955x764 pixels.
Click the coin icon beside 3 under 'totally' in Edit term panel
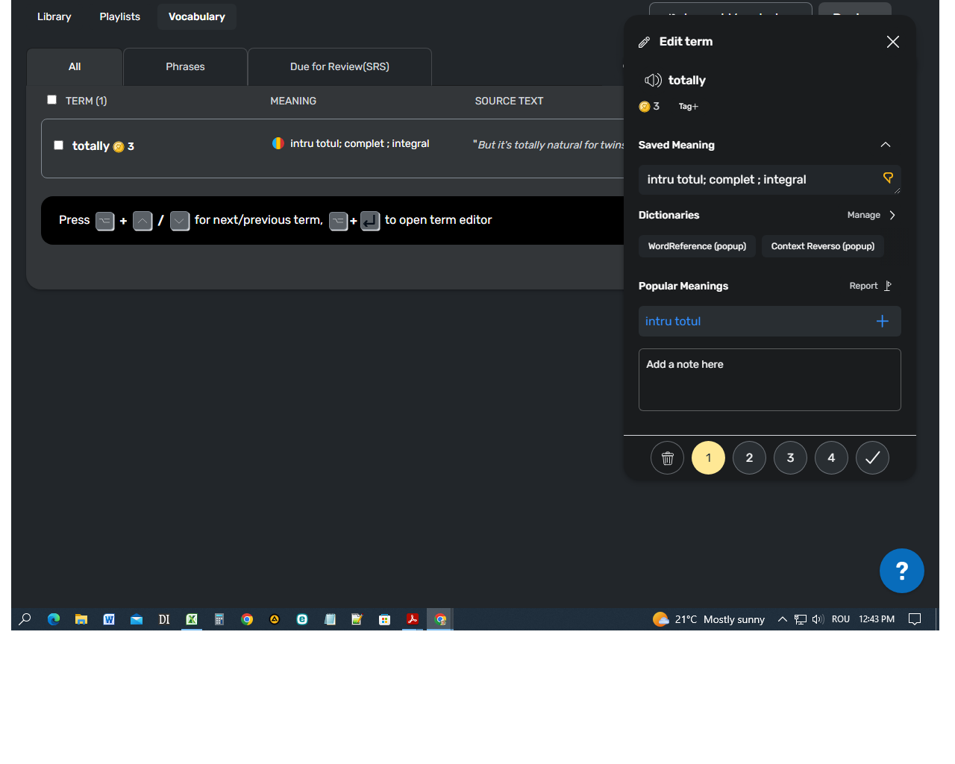[x=645, y=107]
